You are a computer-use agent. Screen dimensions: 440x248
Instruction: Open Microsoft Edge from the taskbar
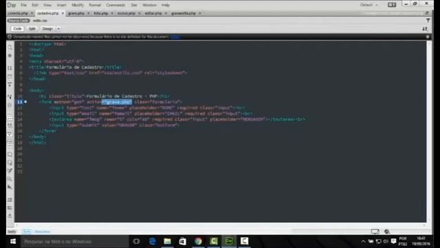coord(153,241)
